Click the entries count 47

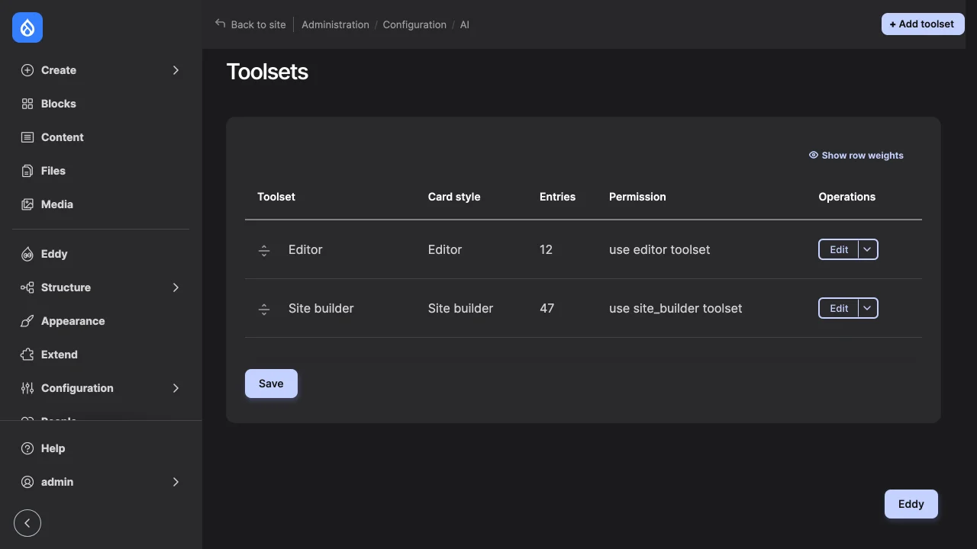click(547, 308)
